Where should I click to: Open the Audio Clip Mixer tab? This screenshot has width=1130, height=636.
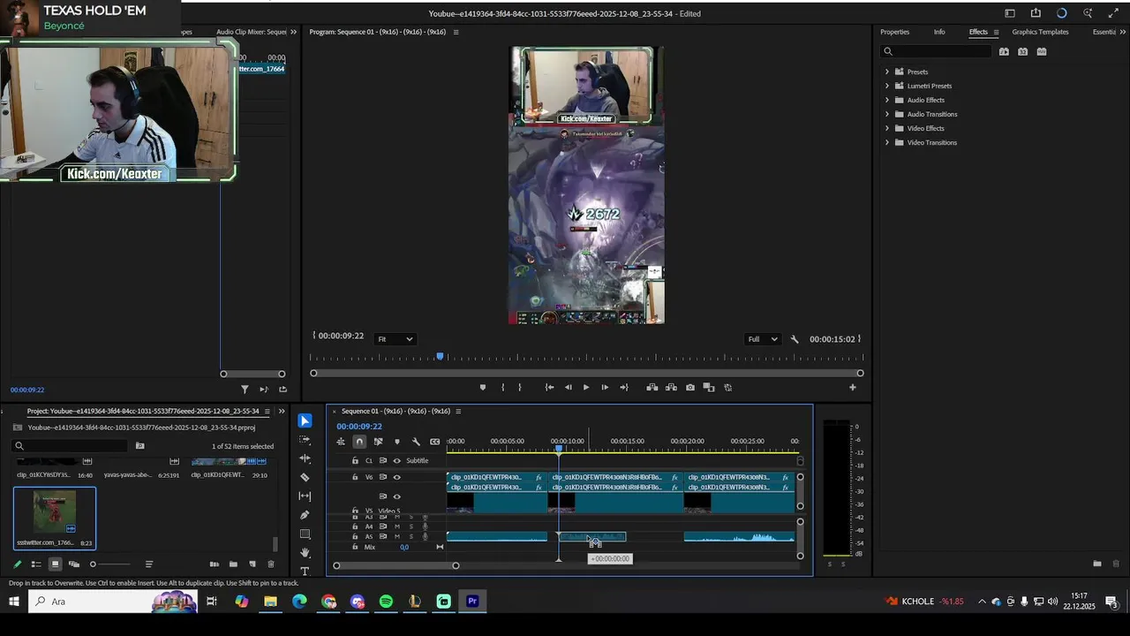coord(252,32)
